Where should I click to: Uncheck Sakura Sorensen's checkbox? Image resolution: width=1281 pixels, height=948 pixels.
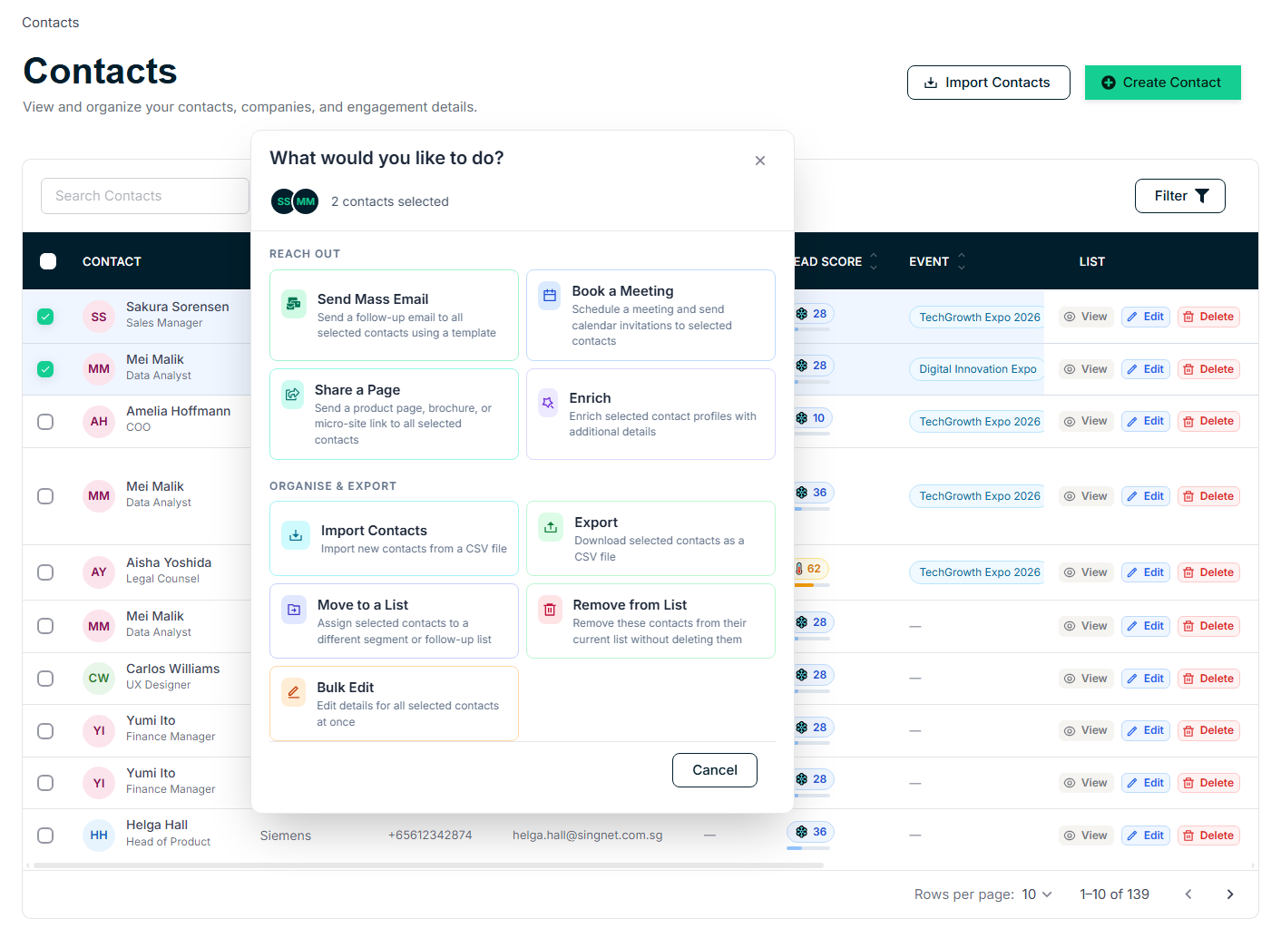pyautogui.click(x=45, y=317)
